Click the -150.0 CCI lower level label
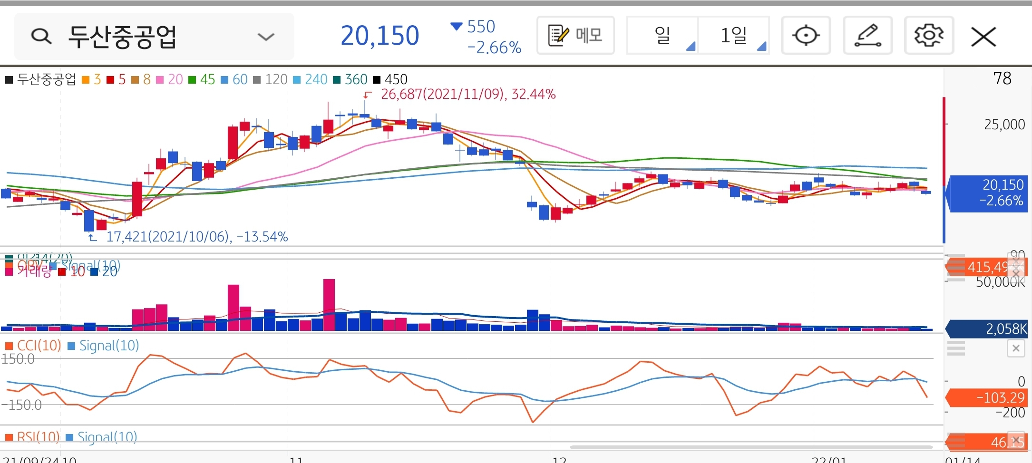 click(x=21, y=405)
